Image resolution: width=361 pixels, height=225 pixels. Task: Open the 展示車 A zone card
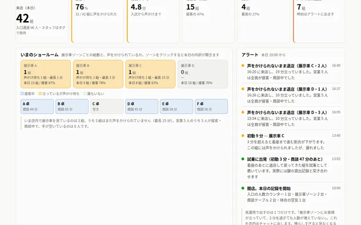(x=46, y=74)
